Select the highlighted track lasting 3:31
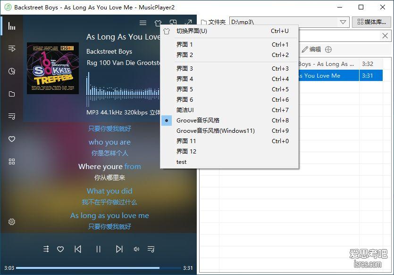Screen dimensions: 394x275 [x=340, y=76]
